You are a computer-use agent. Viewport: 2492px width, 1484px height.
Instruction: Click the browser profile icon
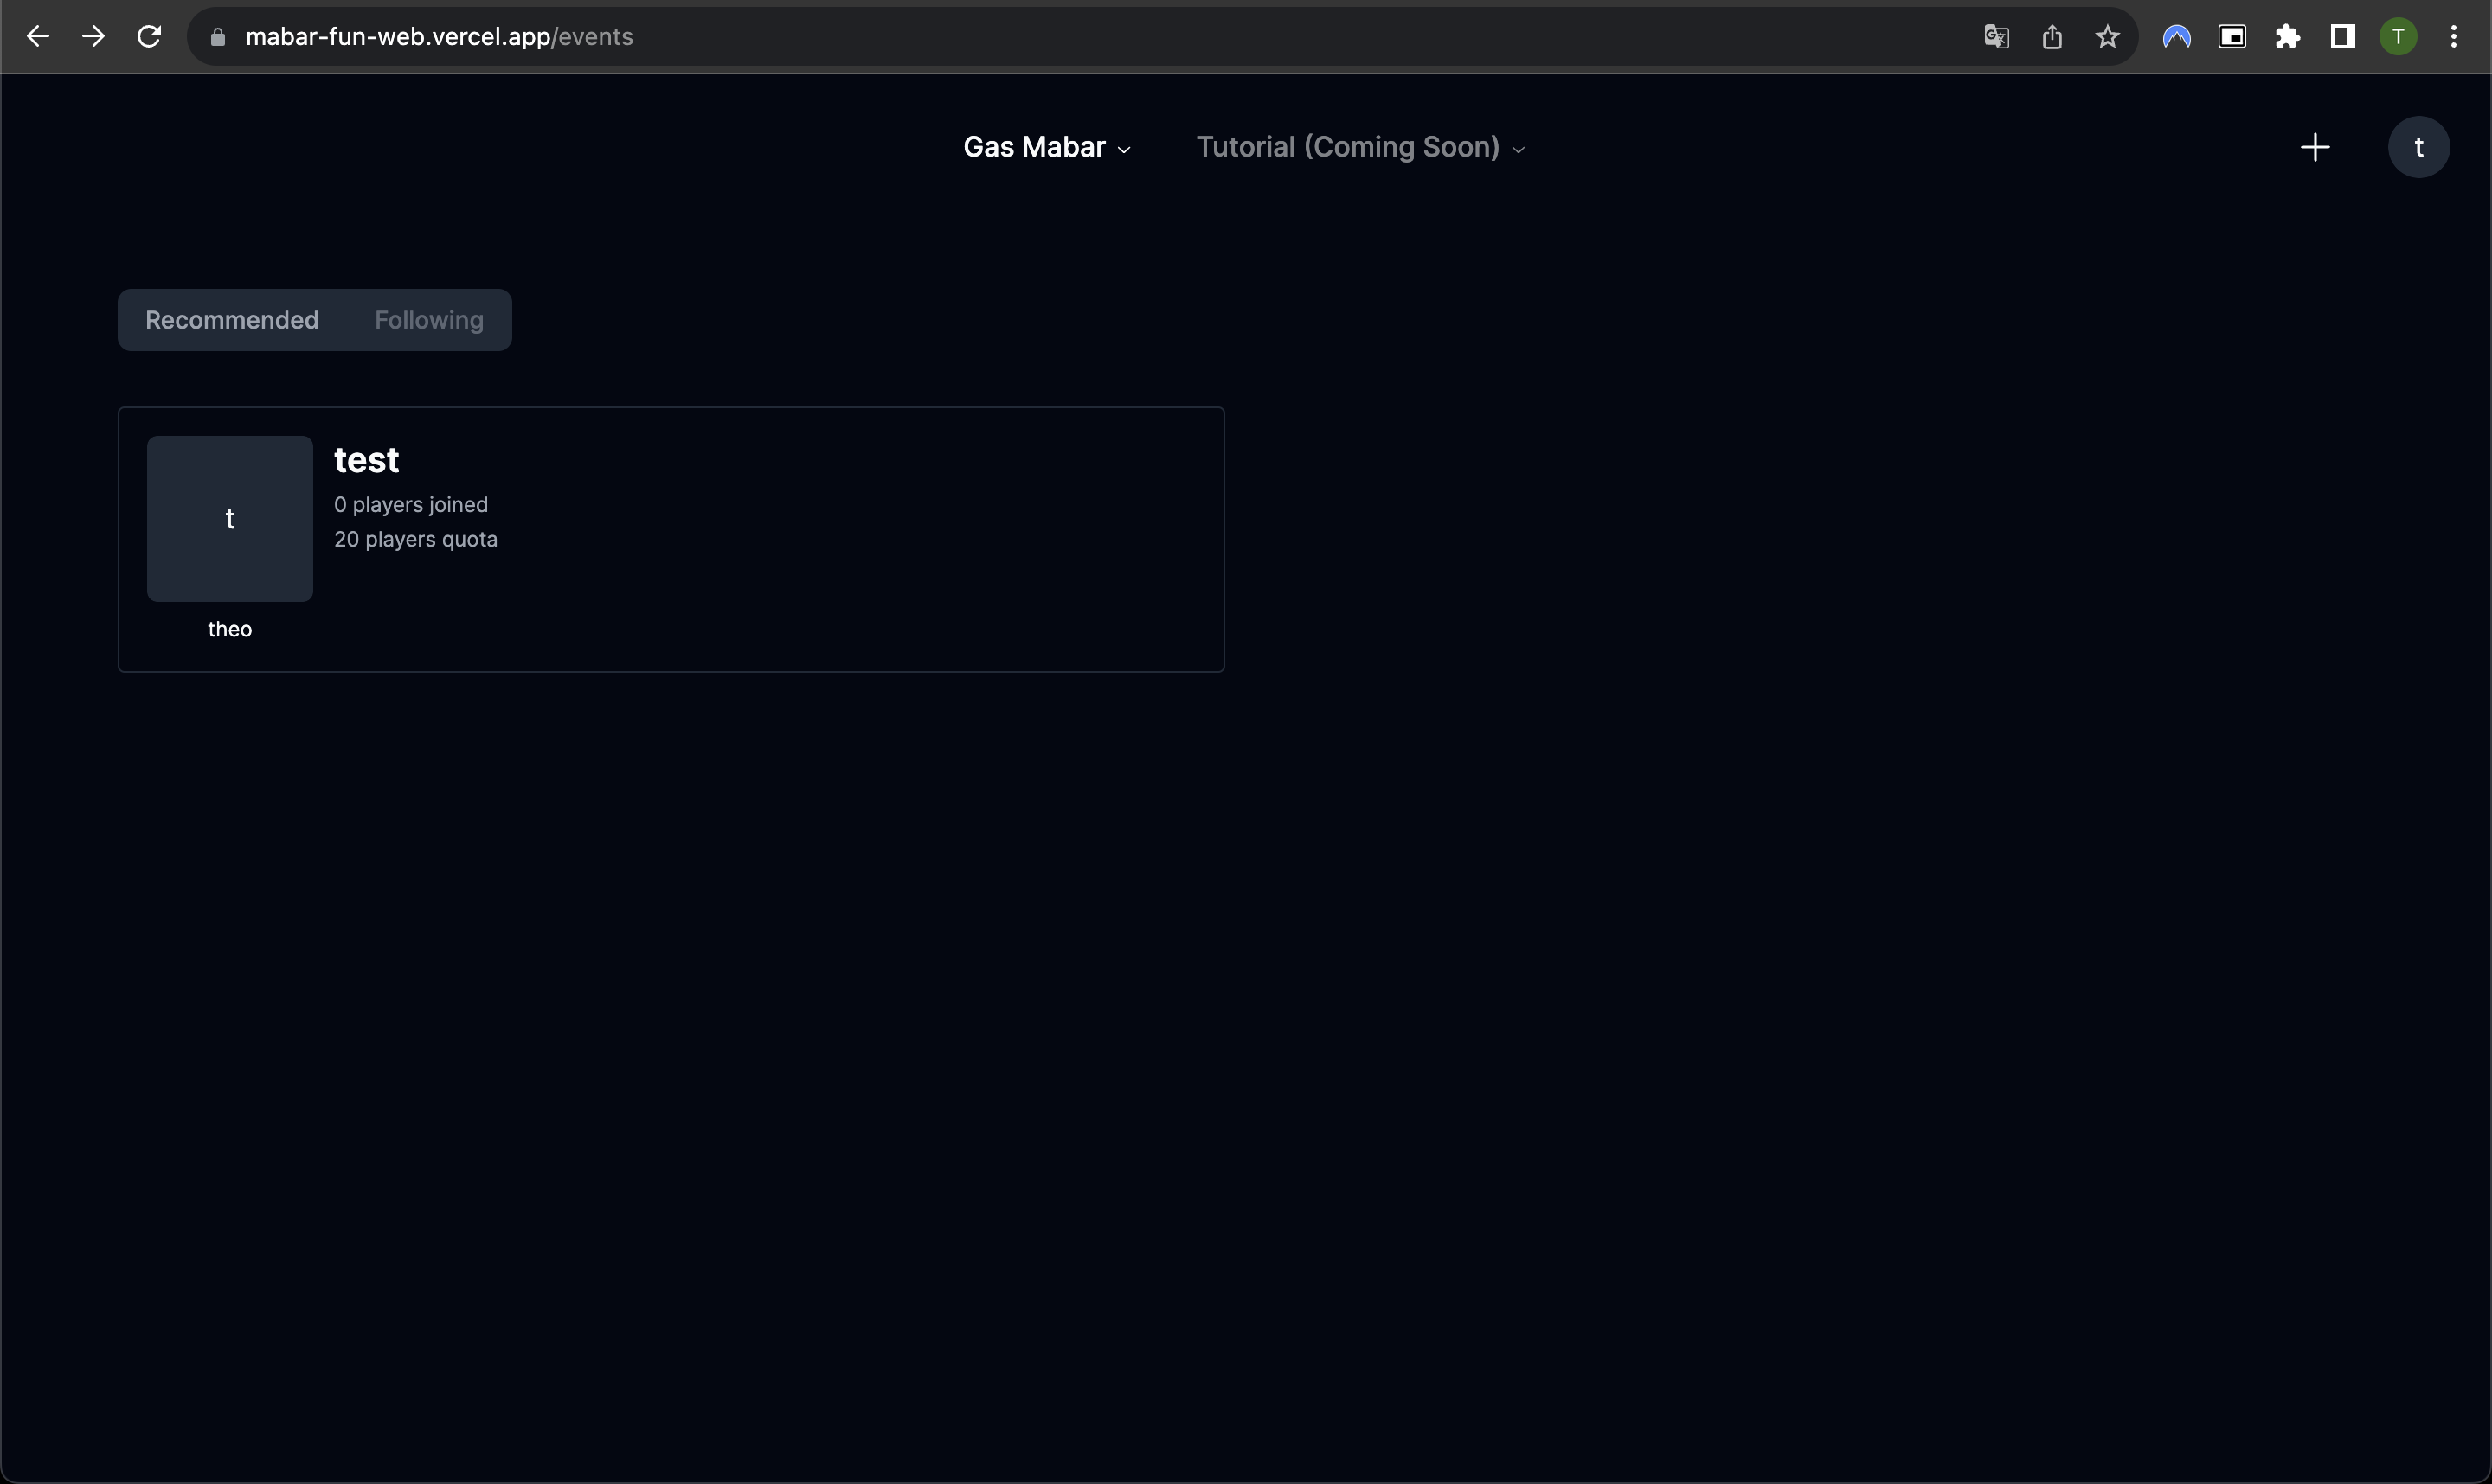(x=2397, y=36)
